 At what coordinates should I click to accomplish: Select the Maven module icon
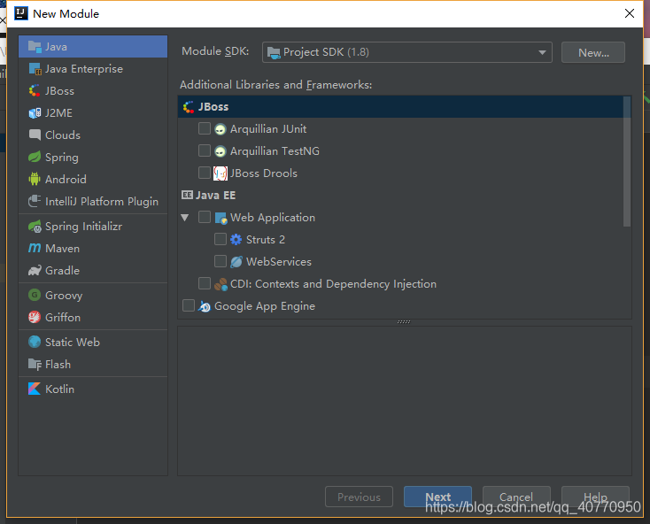click(x=35, y=248)
